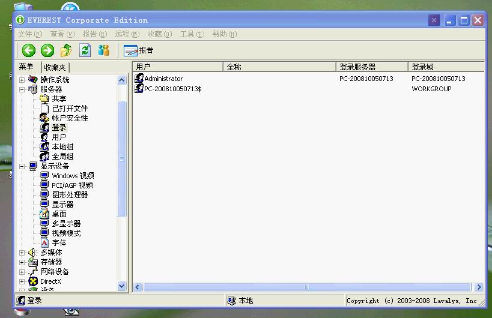Click the purple X title bar button
The height and width of the screenshot is (318, 492).
pos(434,20)
